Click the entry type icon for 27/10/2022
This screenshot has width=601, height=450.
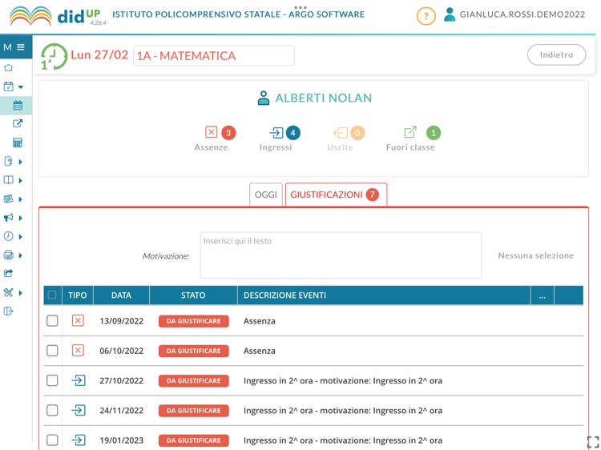79,380
